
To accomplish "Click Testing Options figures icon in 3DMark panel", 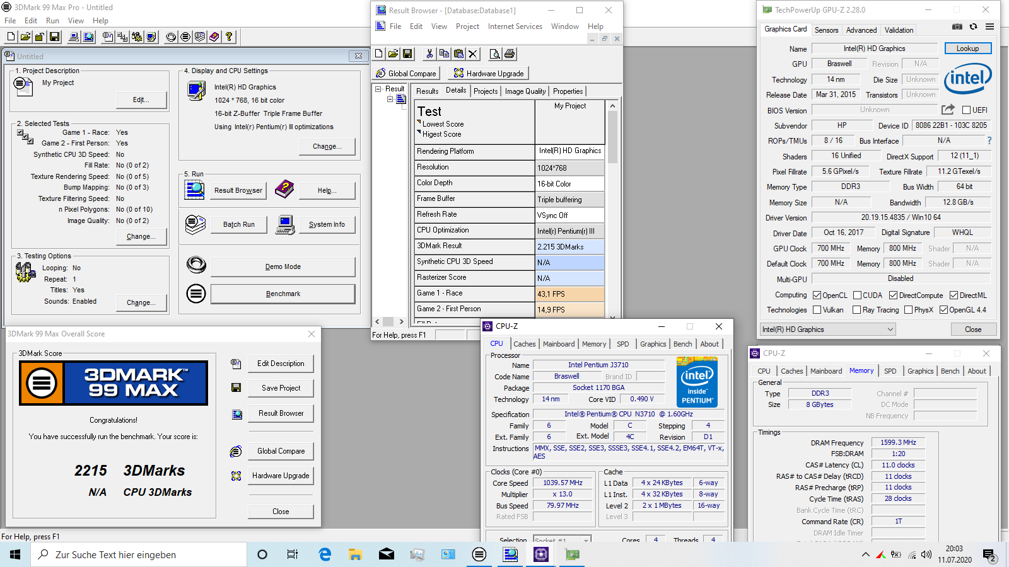I will coord(25,272).
